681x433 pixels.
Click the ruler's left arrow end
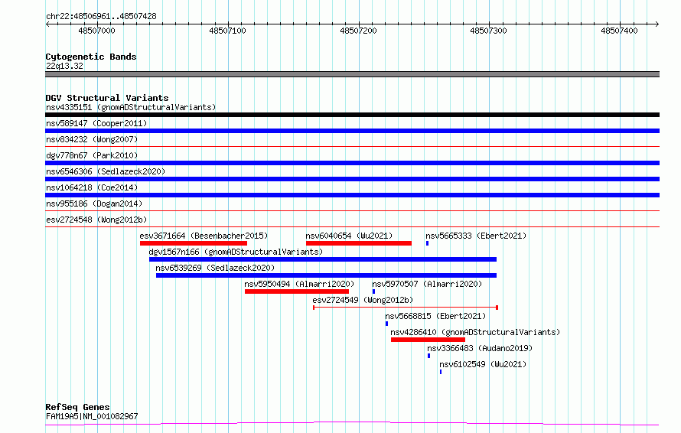click(47, 24)
